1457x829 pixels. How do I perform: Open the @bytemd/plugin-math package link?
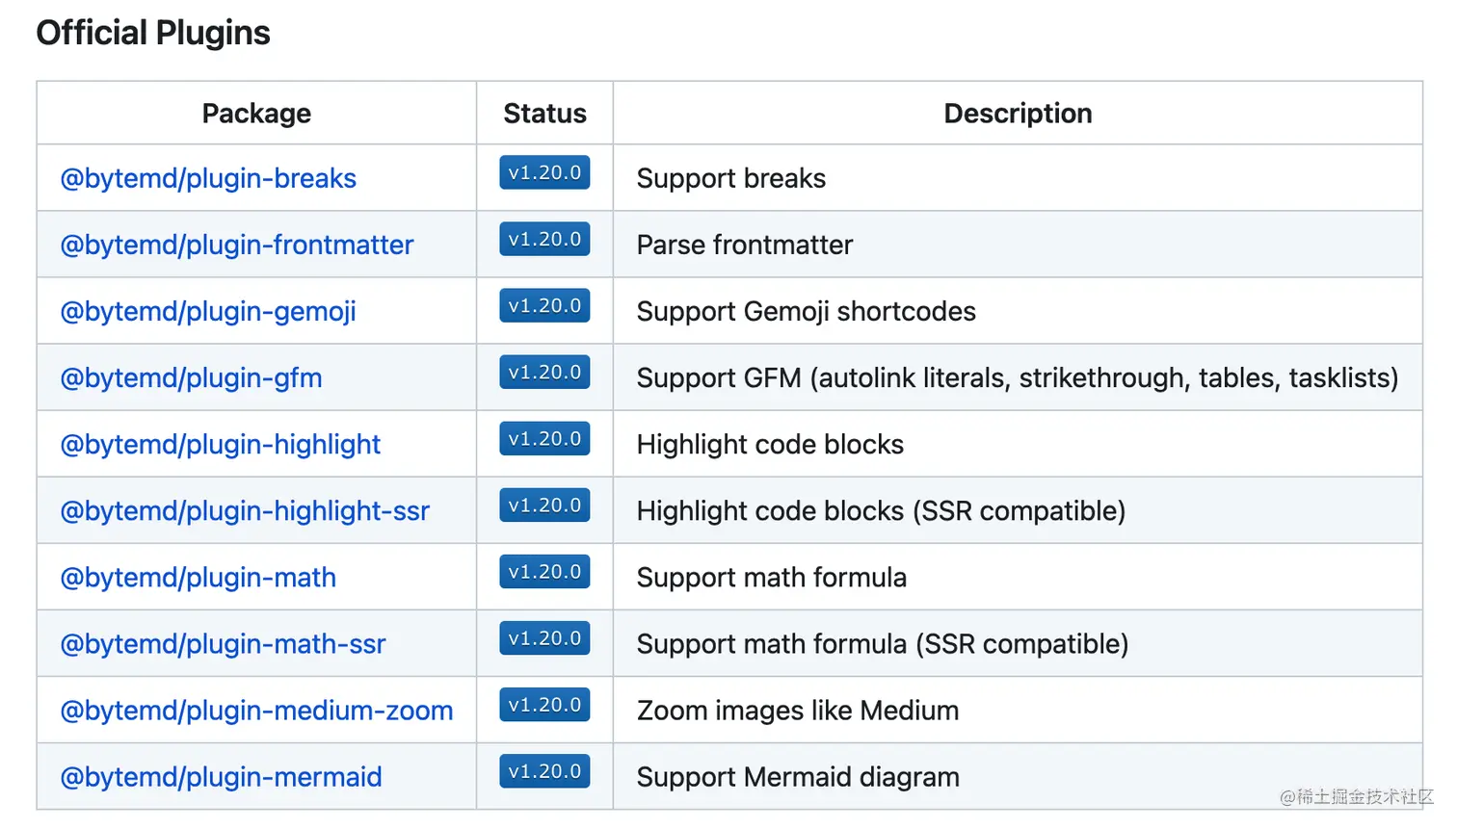[x=199, y=577]
